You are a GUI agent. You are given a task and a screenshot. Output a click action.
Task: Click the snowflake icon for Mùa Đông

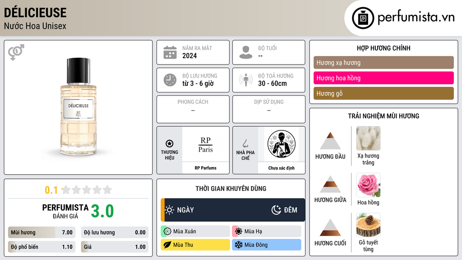pyautogui.click(x=239, y=245)
